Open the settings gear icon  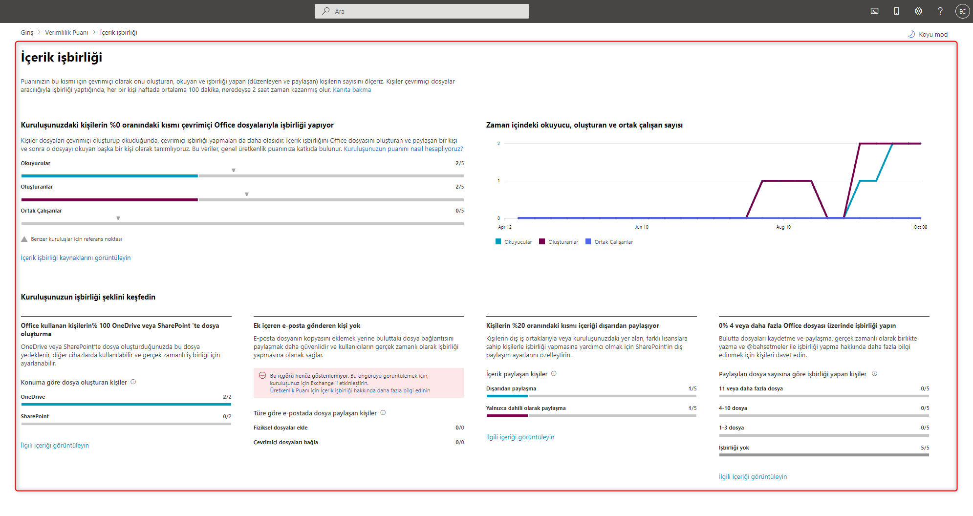pos(918,11)
